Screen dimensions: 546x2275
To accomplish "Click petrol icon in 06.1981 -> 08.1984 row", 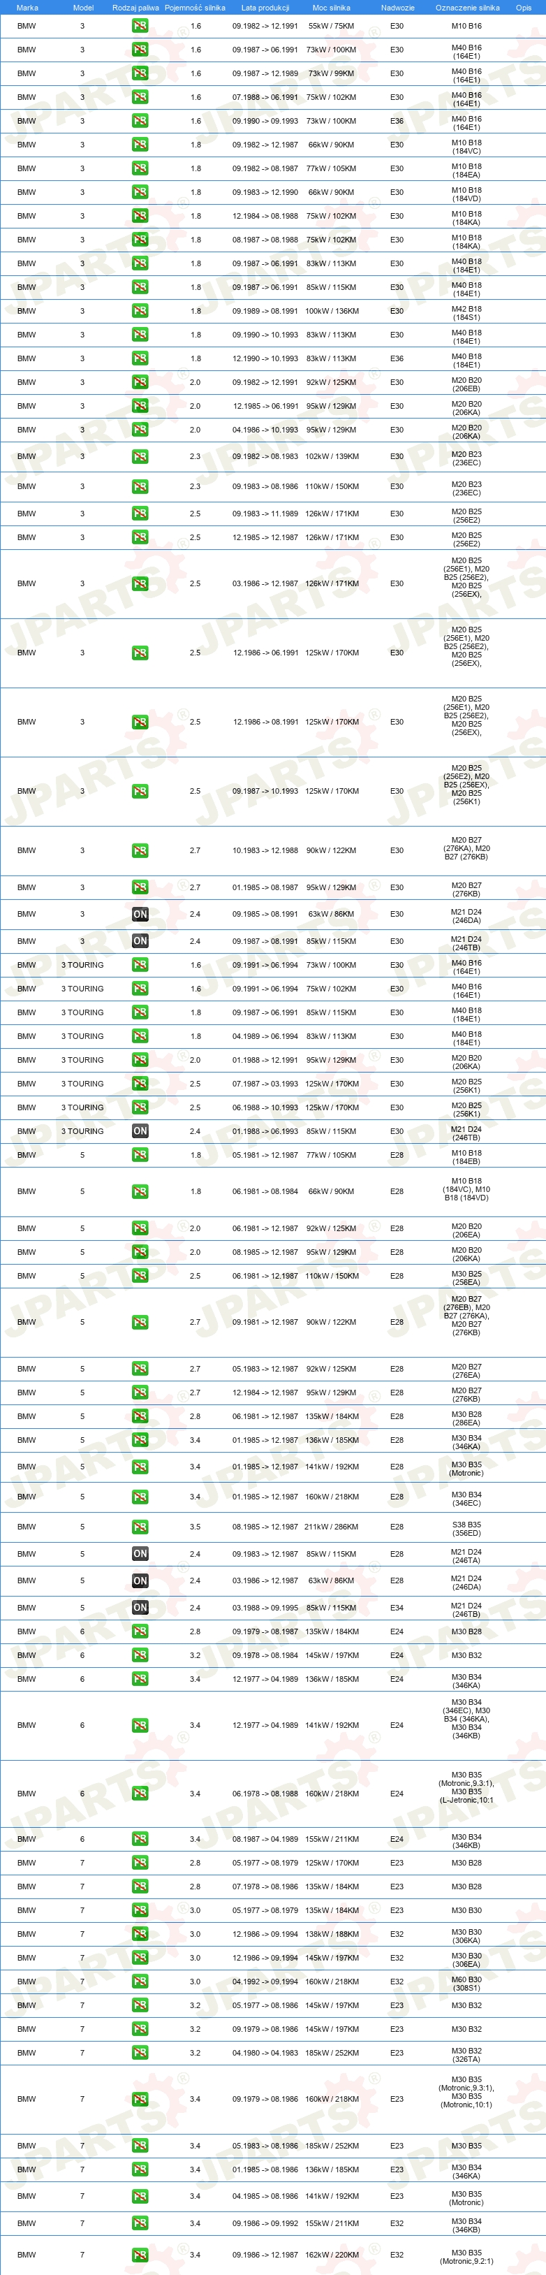I will (140, 1192).
